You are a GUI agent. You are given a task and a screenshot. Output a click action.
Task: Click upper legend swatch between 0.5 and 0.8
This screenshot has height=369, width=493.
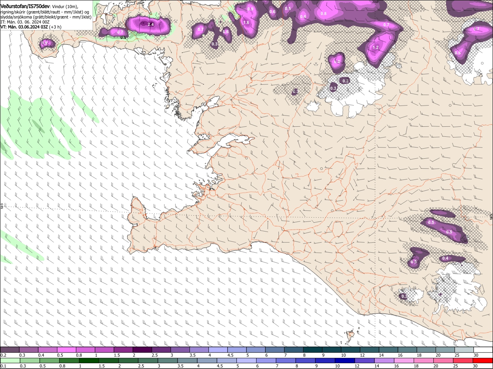tap(67, 349)
